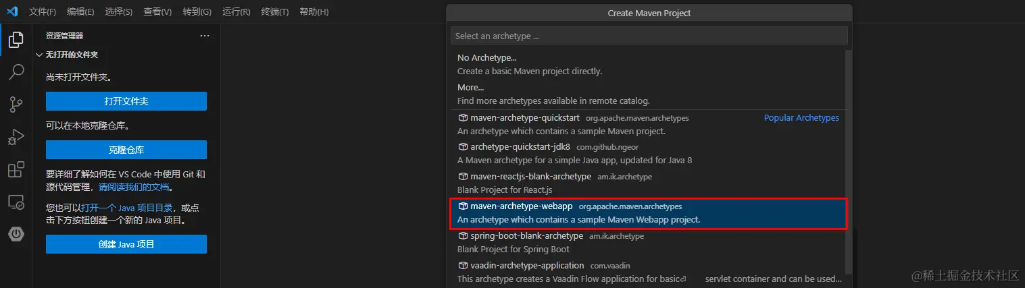Select archetype-quickstart-jdk8 archetype
The image size is (1025, 288).
tap(647, 153)
